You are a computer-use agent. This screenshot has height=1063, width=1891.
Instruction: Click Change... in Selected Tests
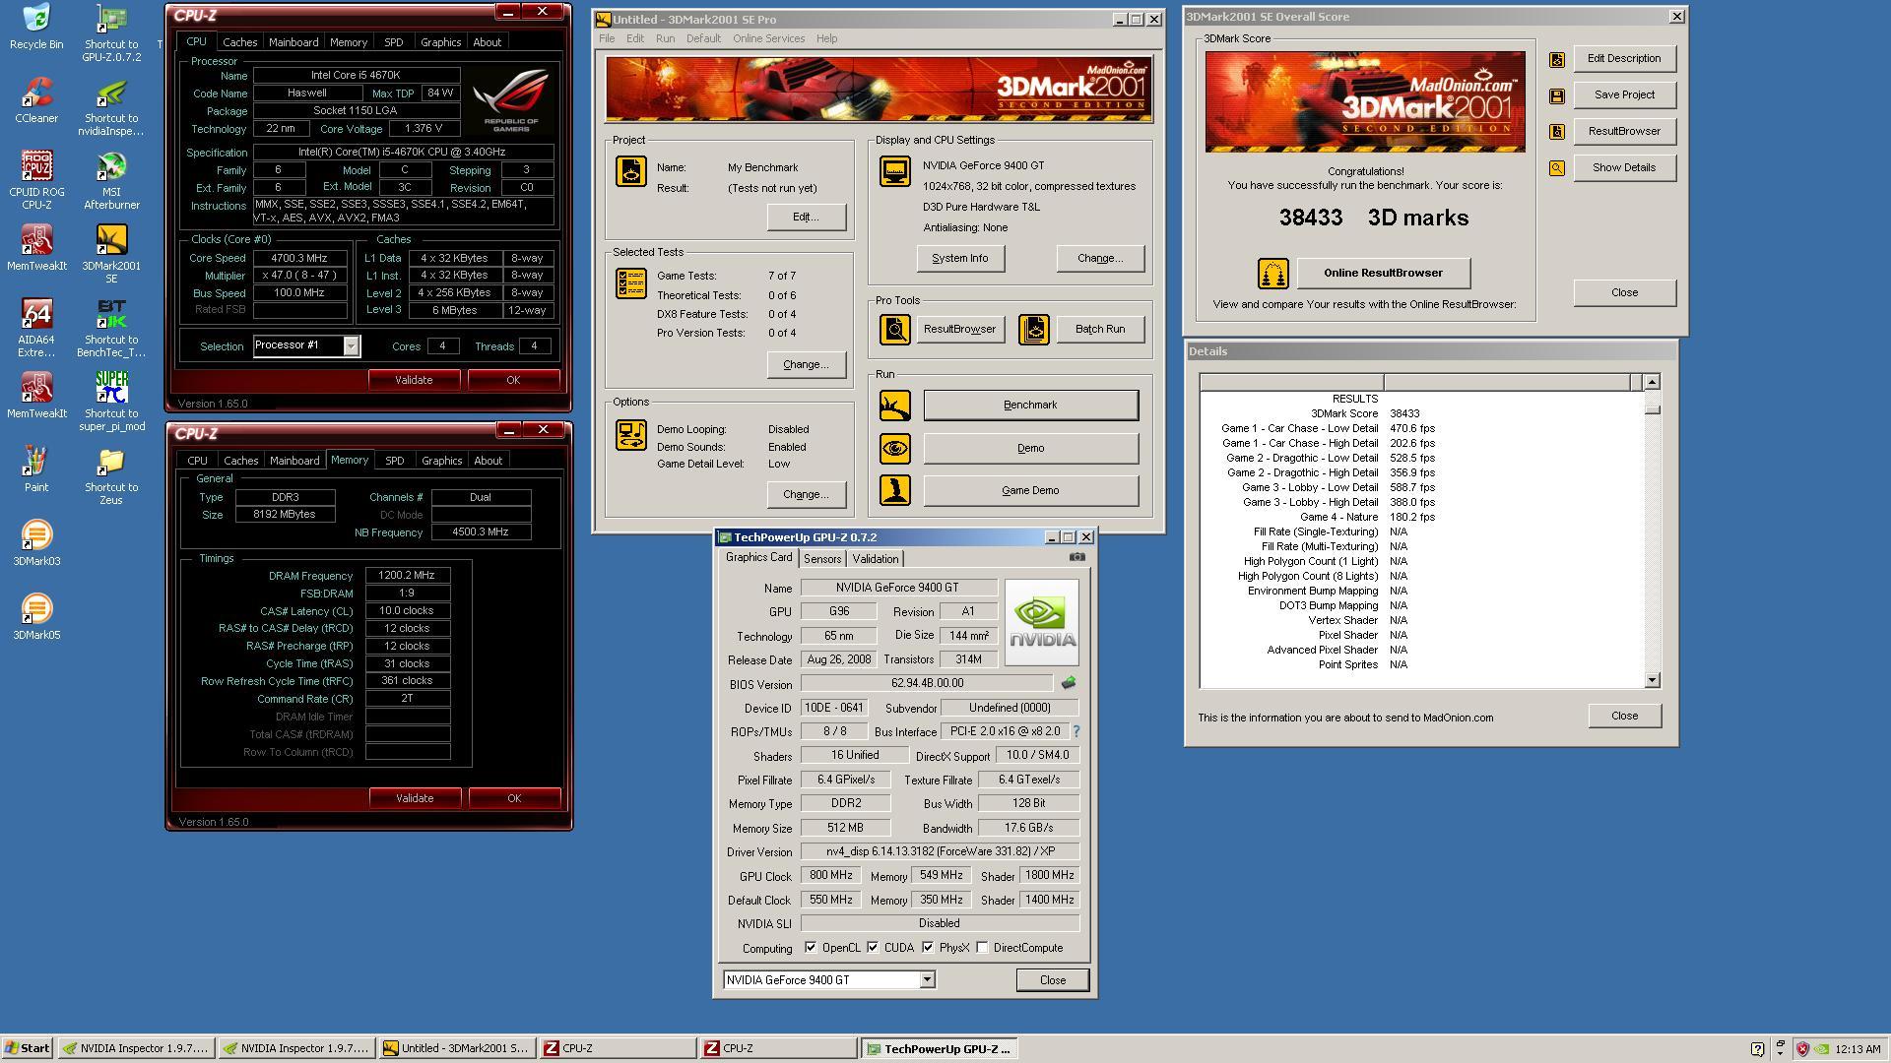pos(806,365)
